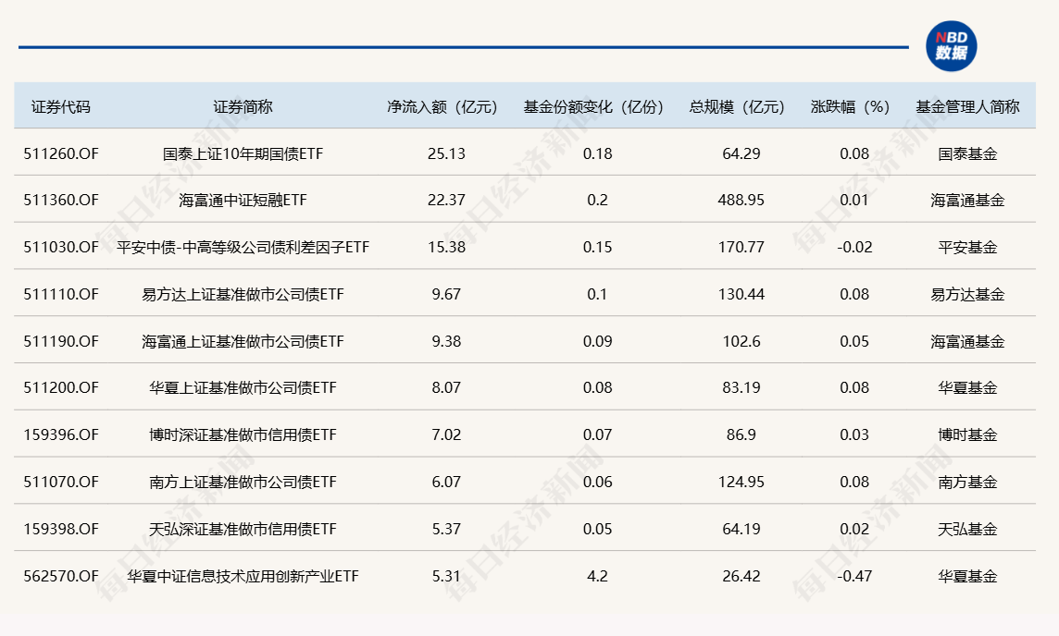Click the 净流入额（亿元） column header
Screen dimensions: 1059x636
click(442, 106)
